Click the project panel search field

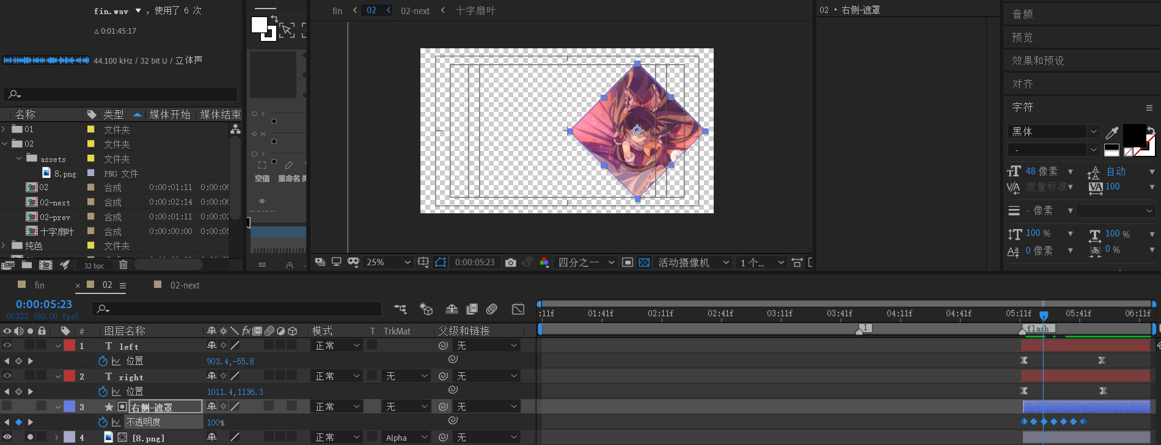click(120, 94)
